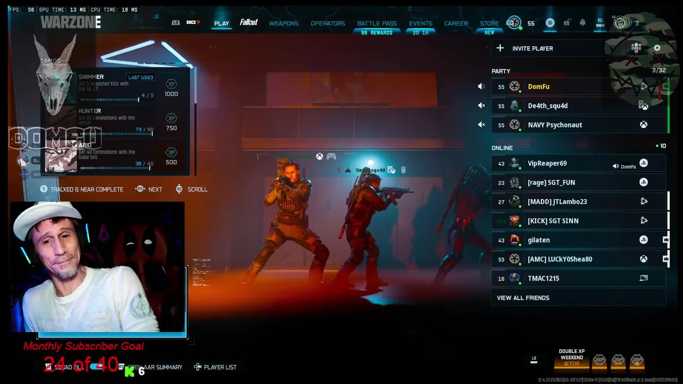The width and height of the screenshot is (683, 384).
Task: Click Tracked & Near Complete prompt
Action: point(81,189)
